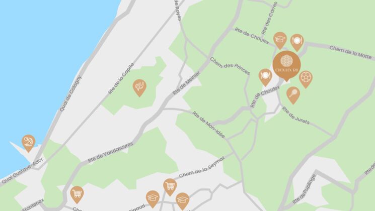375x211 pixels.
Task: Select the tennis racket marker pin
Action: pos(293,95)
